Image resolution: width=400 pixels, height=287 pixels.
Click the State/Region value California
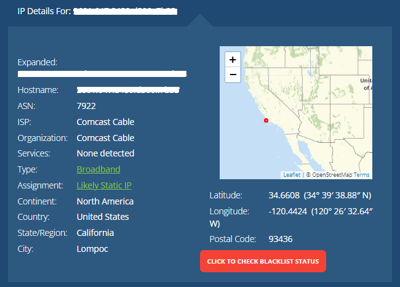(95, 233)
